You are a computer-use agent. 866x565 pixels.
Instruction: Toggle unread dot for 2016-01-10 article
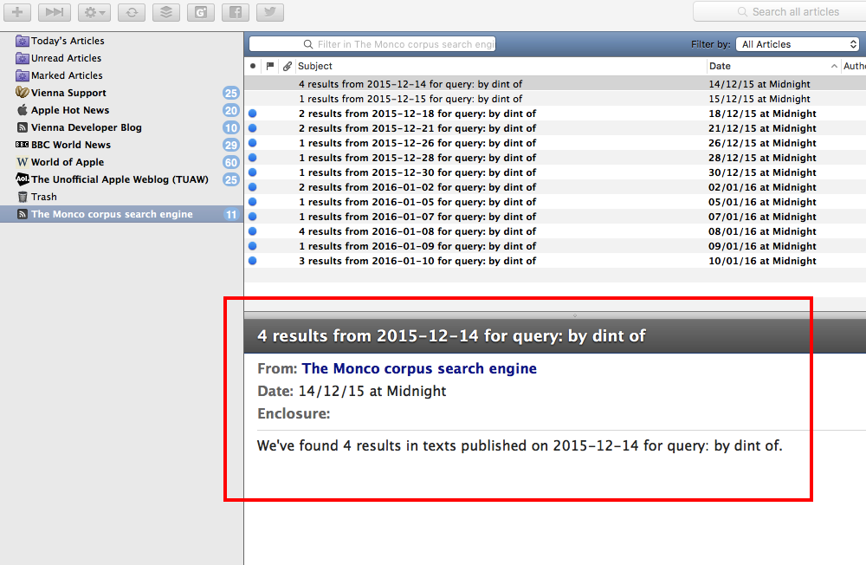[253, 261]
